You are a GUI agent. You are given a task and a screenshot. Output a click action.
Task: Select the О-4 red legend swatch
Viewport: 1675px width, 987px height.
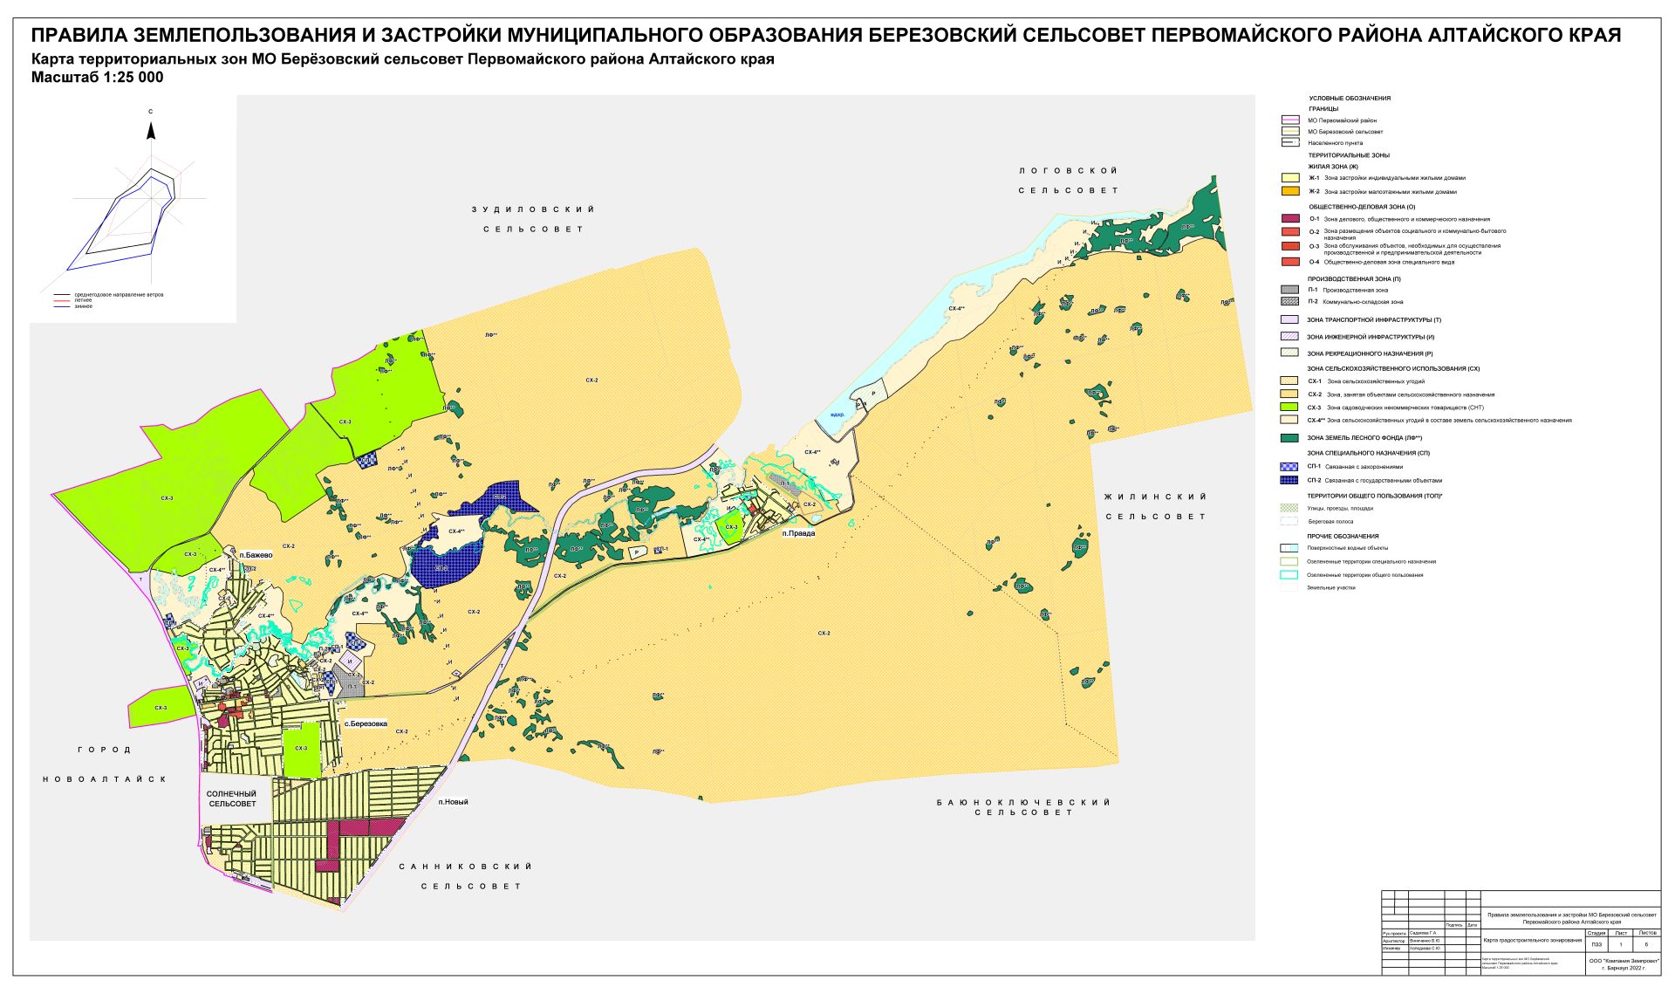pos(1290,262)
